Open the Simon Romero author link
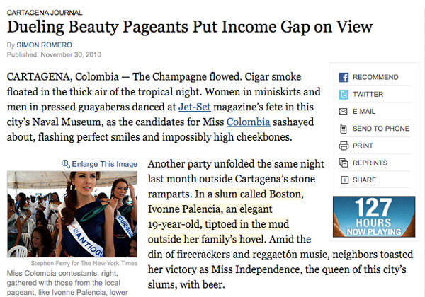425x297 pixels. [44, 45]
